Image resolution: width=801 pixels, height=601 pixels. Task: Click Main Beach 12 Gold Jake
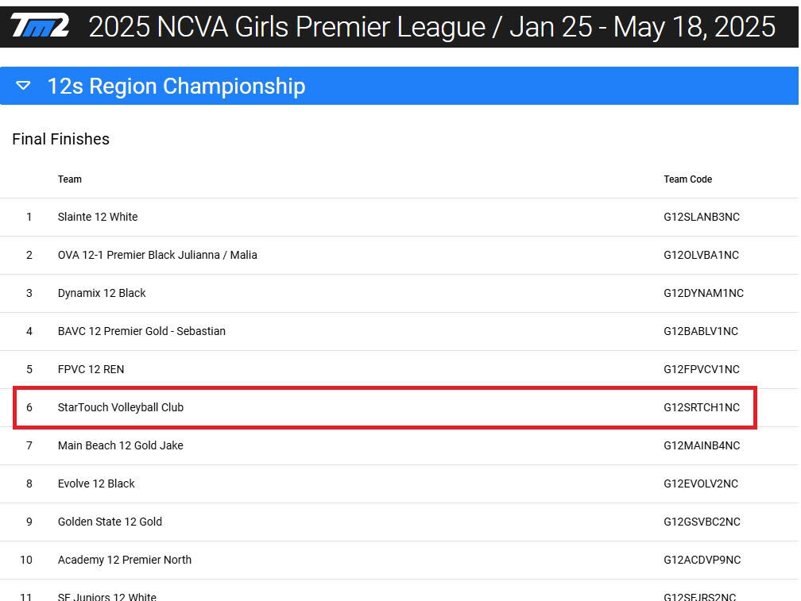(120, 445)
